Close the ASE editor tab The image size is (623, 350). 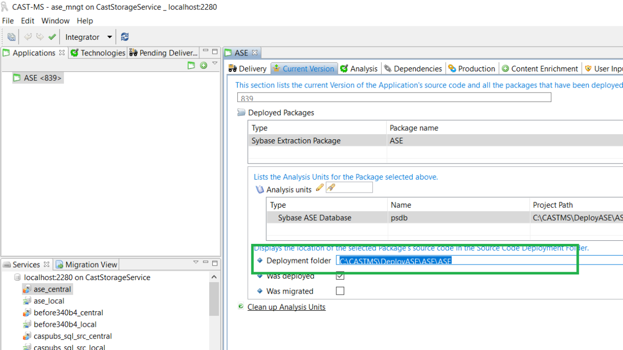point(254,53)
